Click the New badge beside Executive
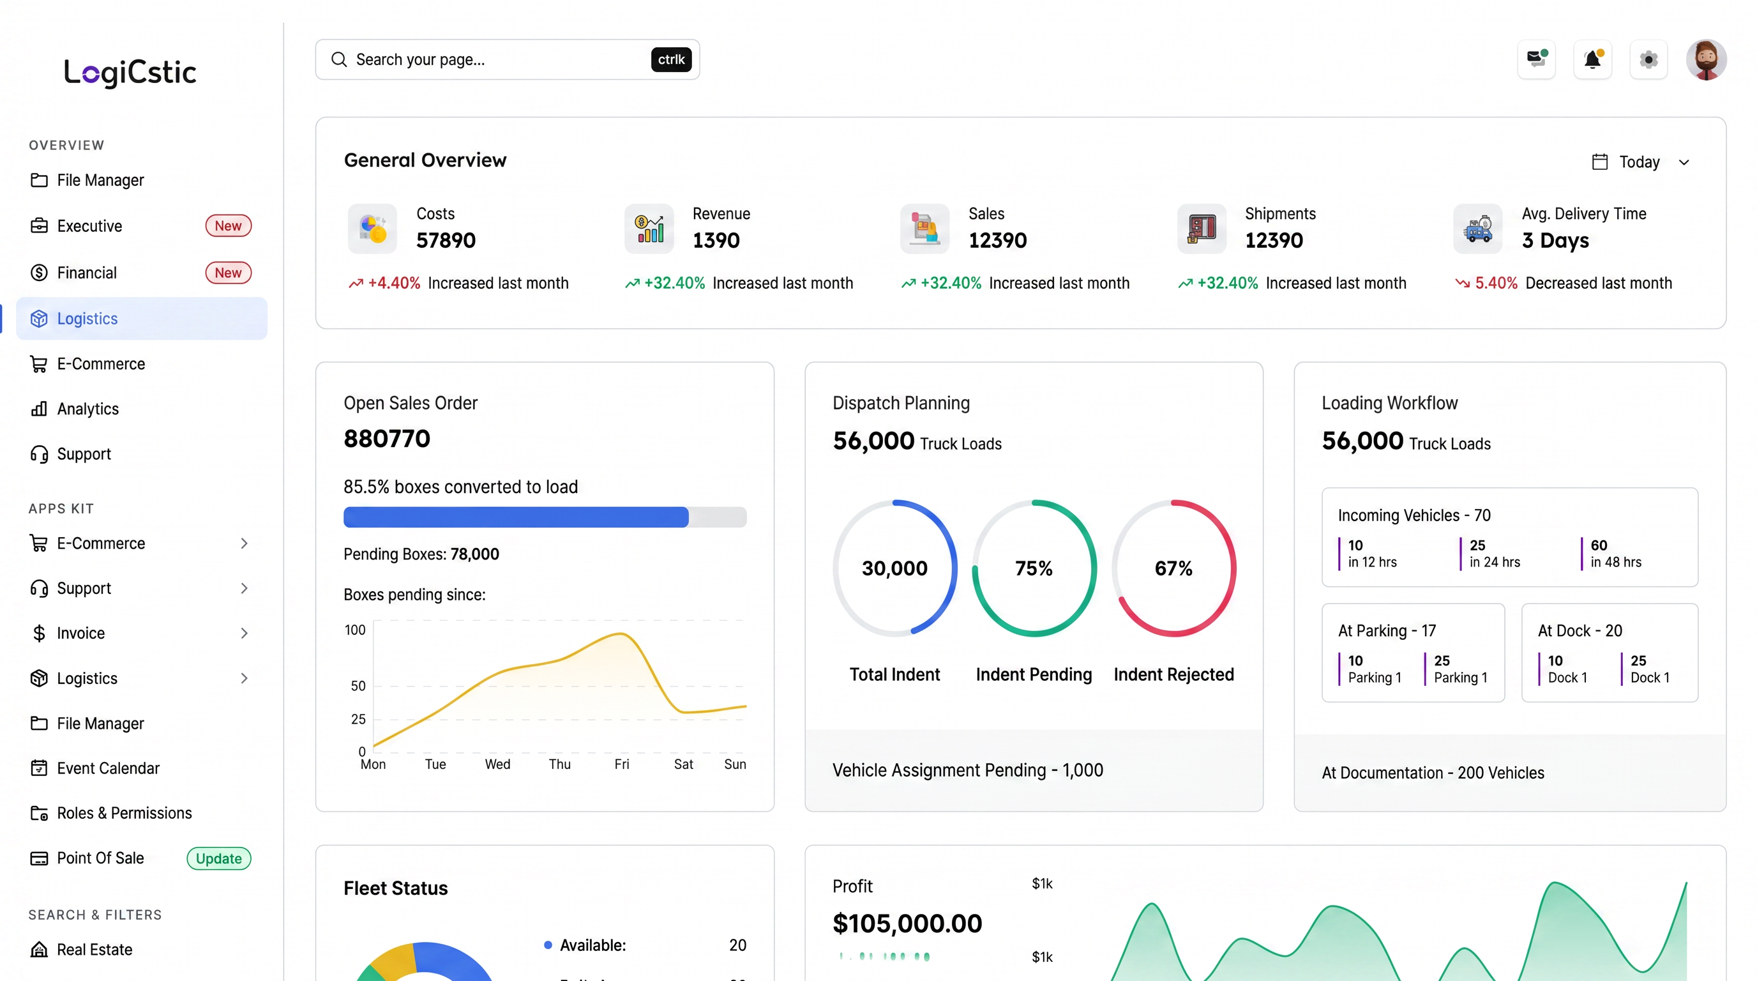The width and height of the screenshot is (1757, 981). point(229,226)
